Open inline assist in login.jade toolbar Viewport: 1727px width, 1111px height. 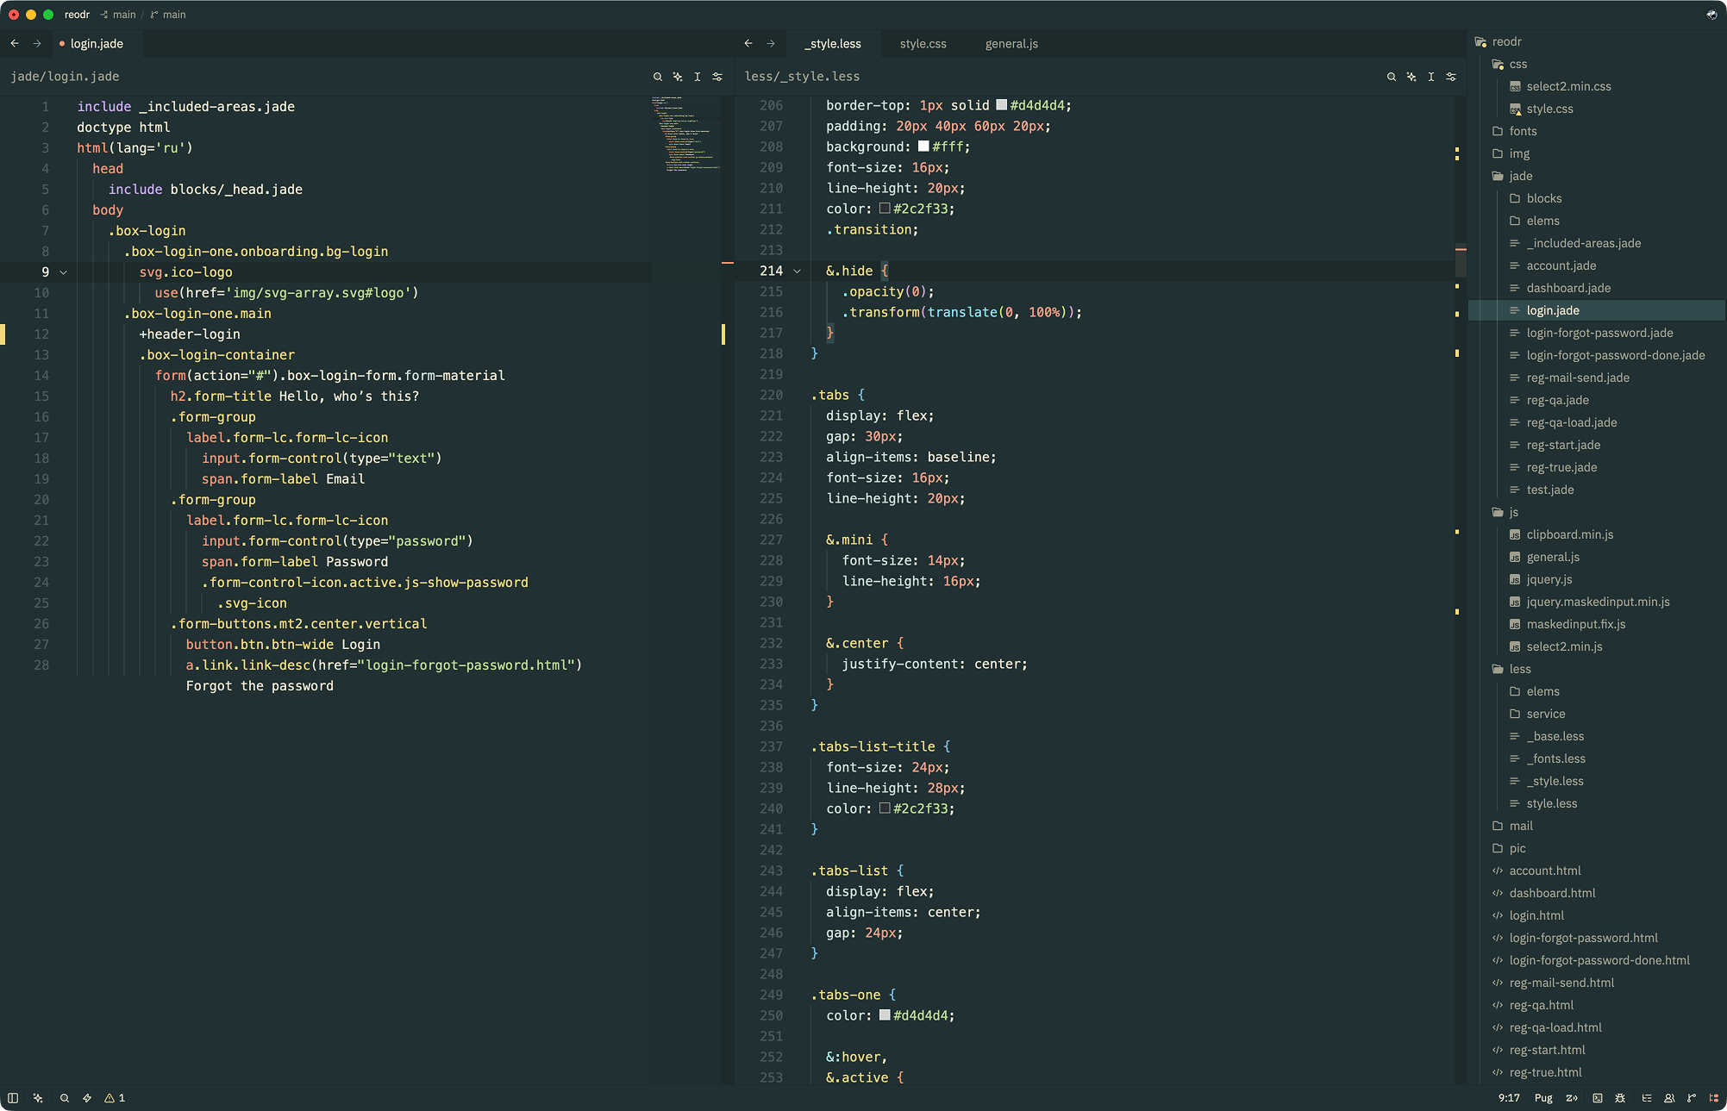tap(678, 77)
